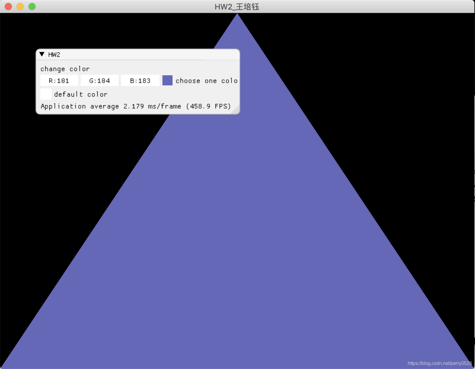Minimize the window with yellow button
The image size is (475, 369).
tap(20, 7)
